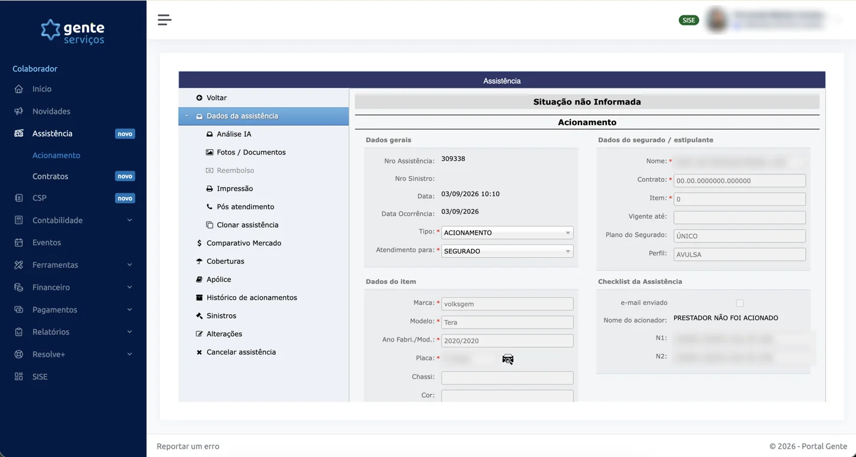Click the PRESTADOR NÃO FOI ACIONADO text
856x457 pixels.
[x=726, y=318]
